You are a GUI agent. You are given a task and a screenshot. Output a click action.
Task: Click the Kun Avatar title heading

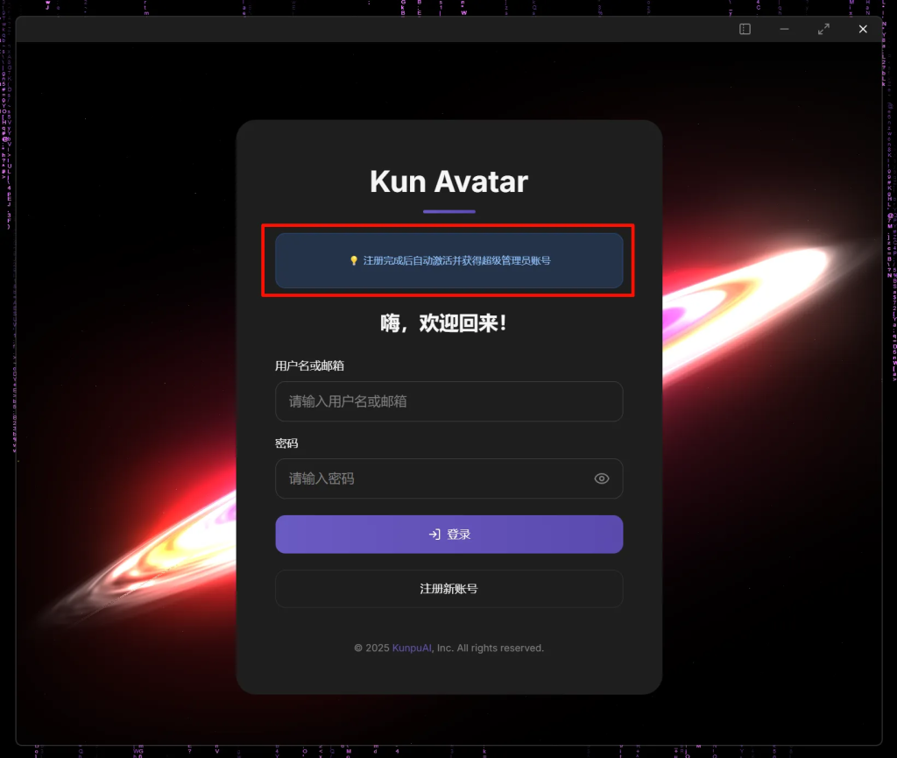(449, 182)
